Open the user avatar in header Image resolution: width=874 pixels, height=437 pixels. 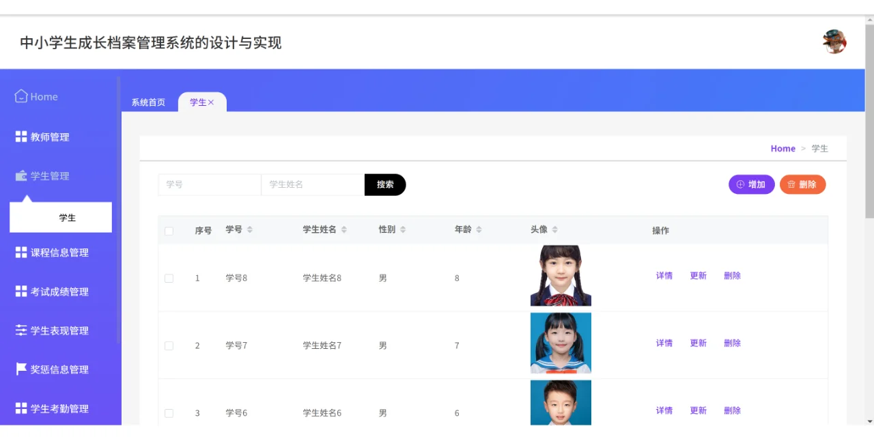coord(834,42)
